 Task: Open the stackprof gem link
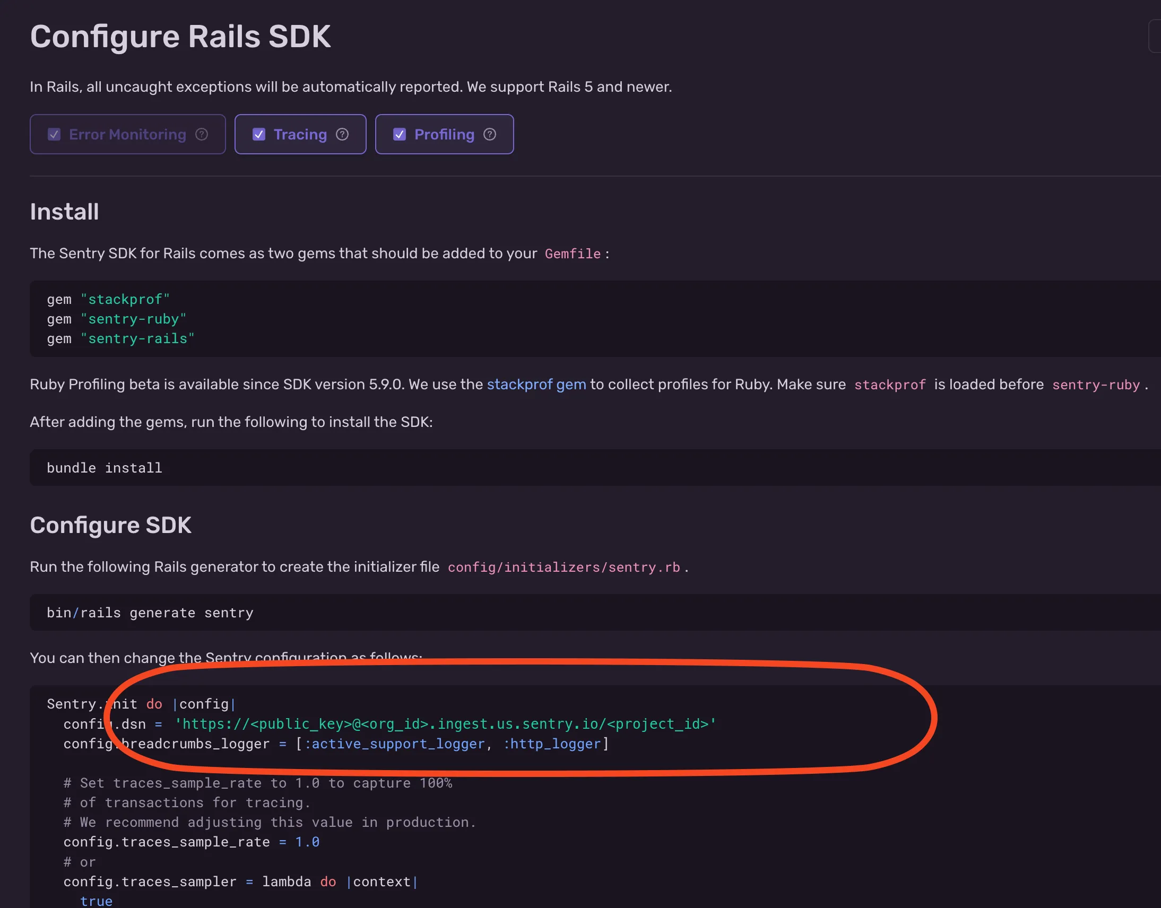[x=536, y=385]
